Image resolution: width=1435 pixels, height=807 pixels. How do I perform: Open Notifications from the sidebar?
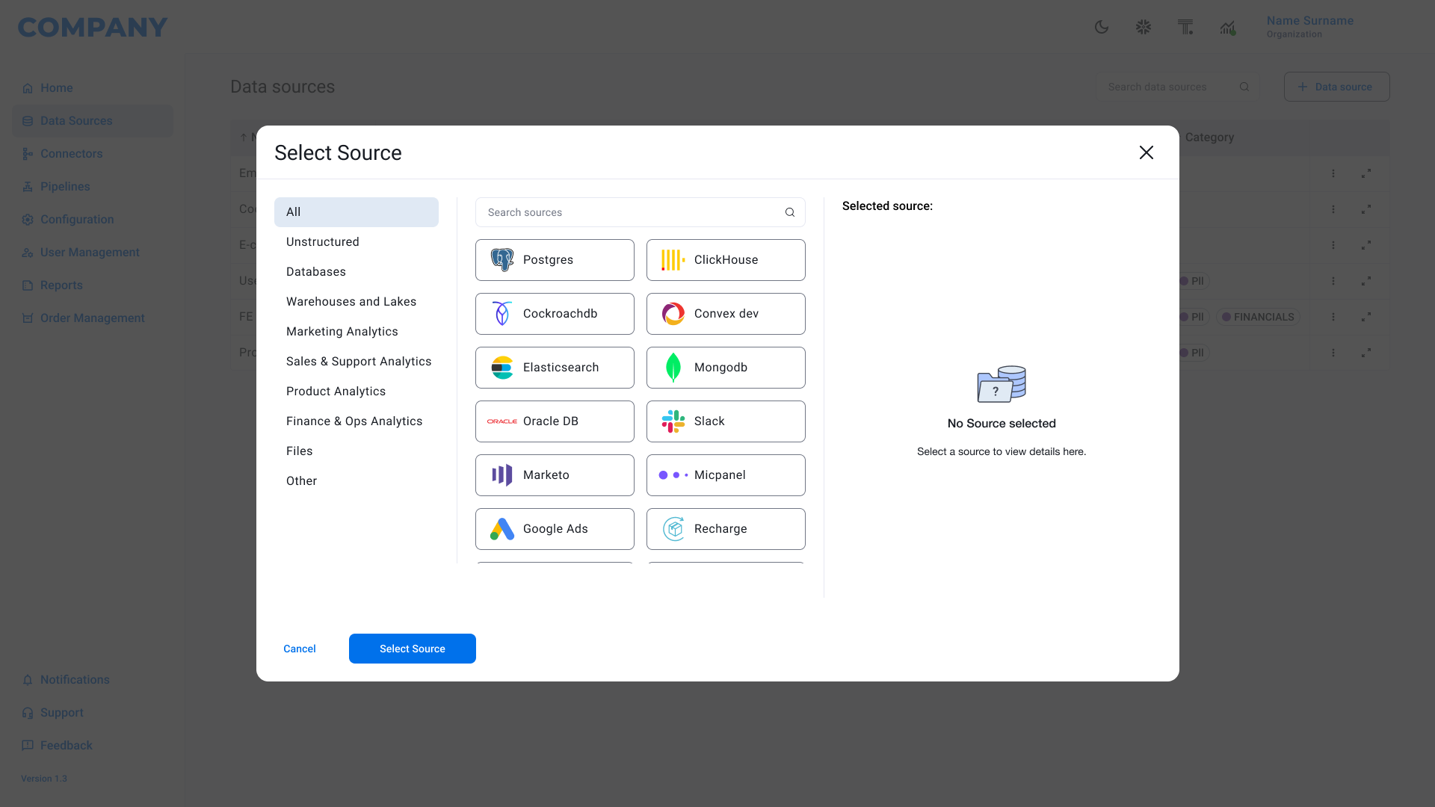click(74, 679)
